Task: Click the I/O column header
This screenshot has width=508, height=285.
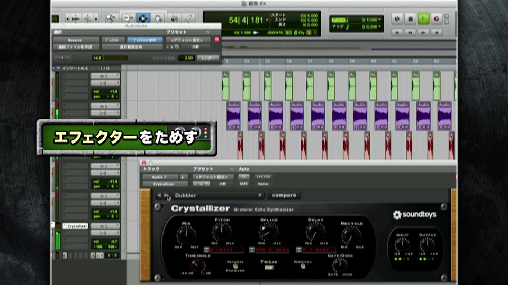Action: [x=105, y=68]
